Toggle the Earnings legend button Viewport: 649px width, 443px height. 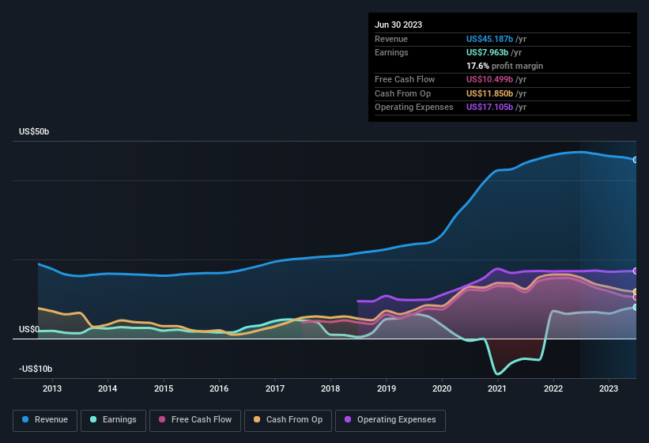point(113,420)
